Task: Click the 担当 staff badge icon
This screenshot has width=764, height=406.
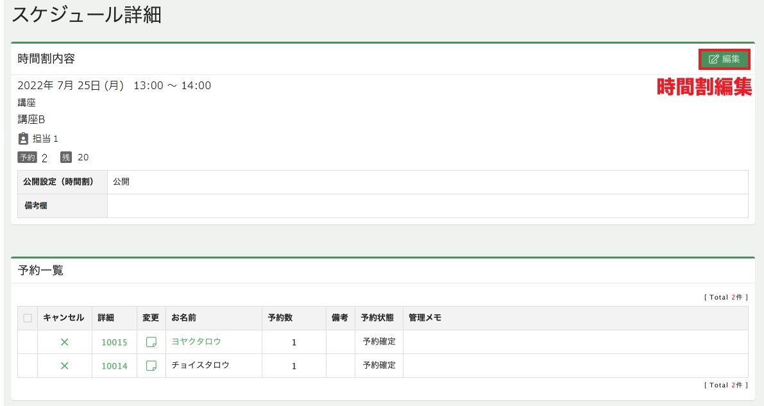Action: point(23,139)
